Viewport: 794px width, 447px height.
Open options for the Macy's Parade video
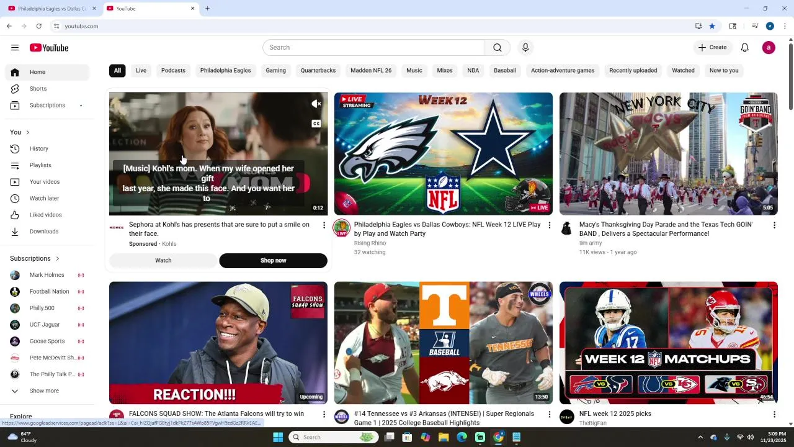(774, 225)
